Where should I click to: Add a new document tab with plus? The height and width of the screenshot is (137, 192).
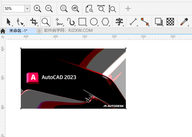(39, 31)
